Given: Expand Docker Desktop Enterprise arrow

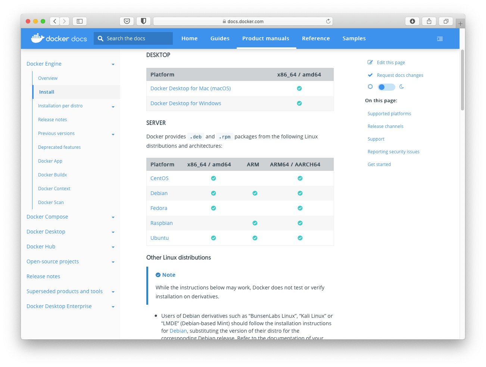Looking at the screenshot, I should point(113,307).
